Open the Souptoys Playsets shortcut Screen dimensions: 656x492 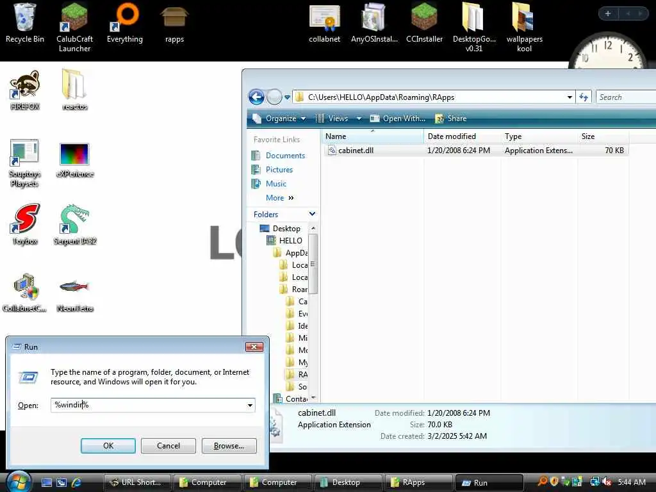tap(25, 163)
